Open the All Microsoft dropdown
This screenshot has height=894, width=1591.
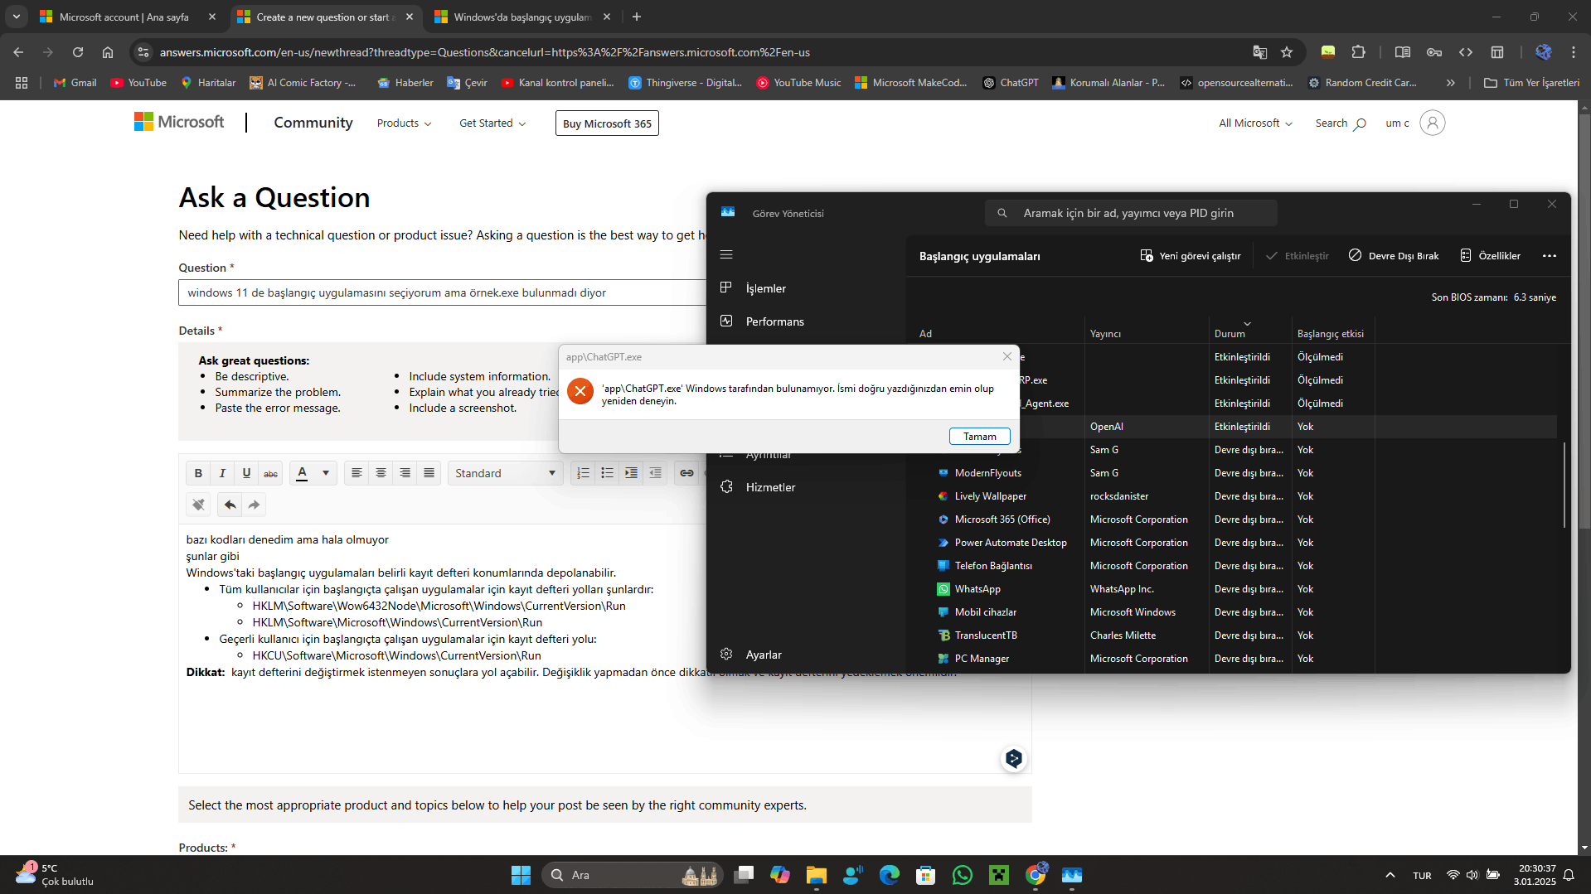click(1255, 123)
